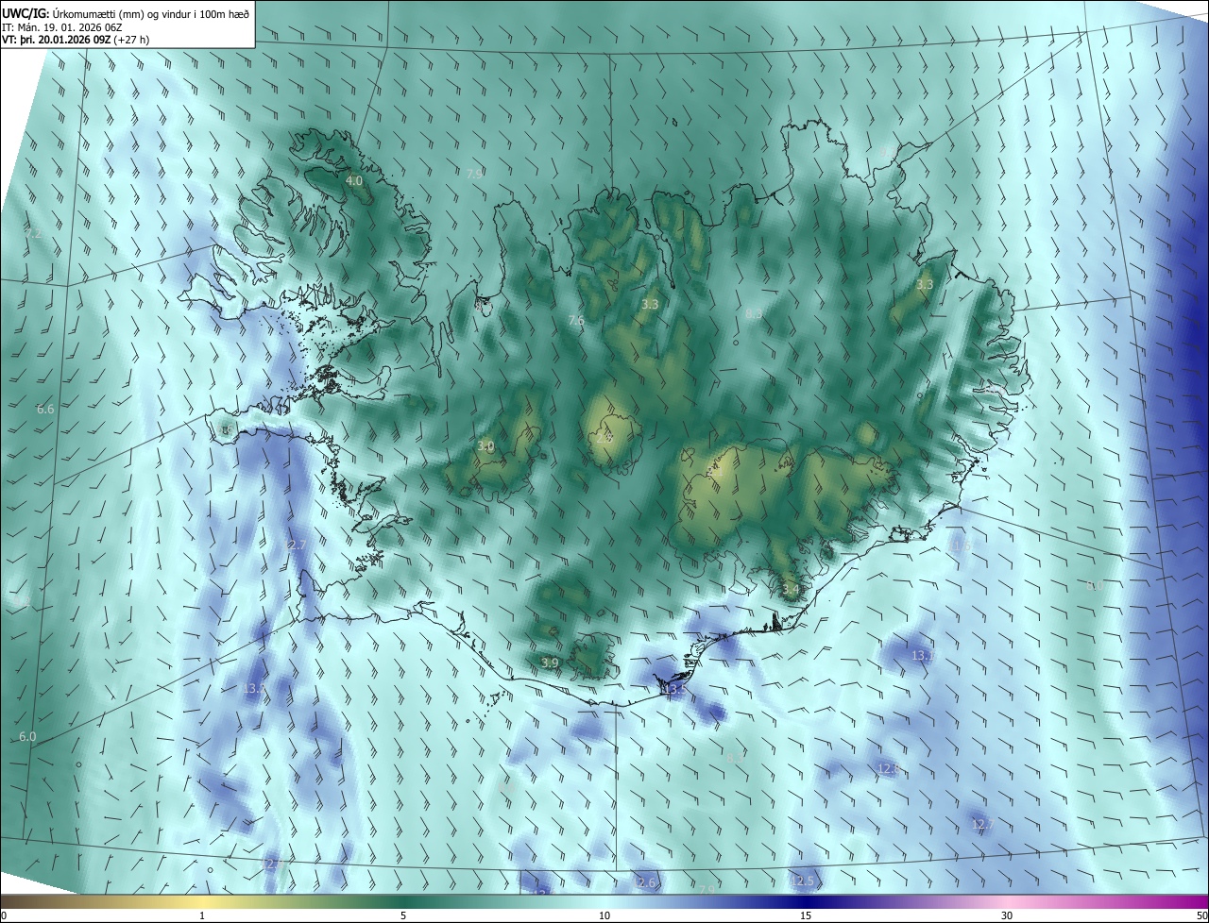Pick the dark navy segment of the color bar
Screen dimensions: 1209x923
click(806, 901)
